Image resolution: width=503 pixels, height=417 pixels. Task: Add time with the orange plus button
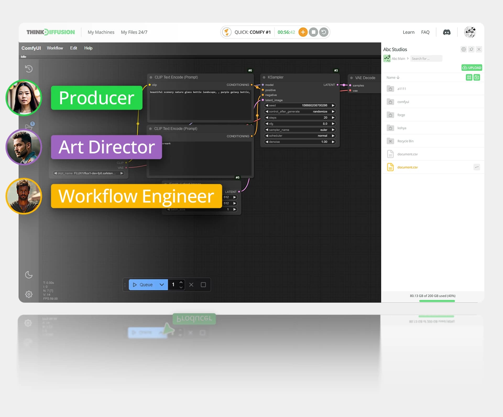pos(303,32)
